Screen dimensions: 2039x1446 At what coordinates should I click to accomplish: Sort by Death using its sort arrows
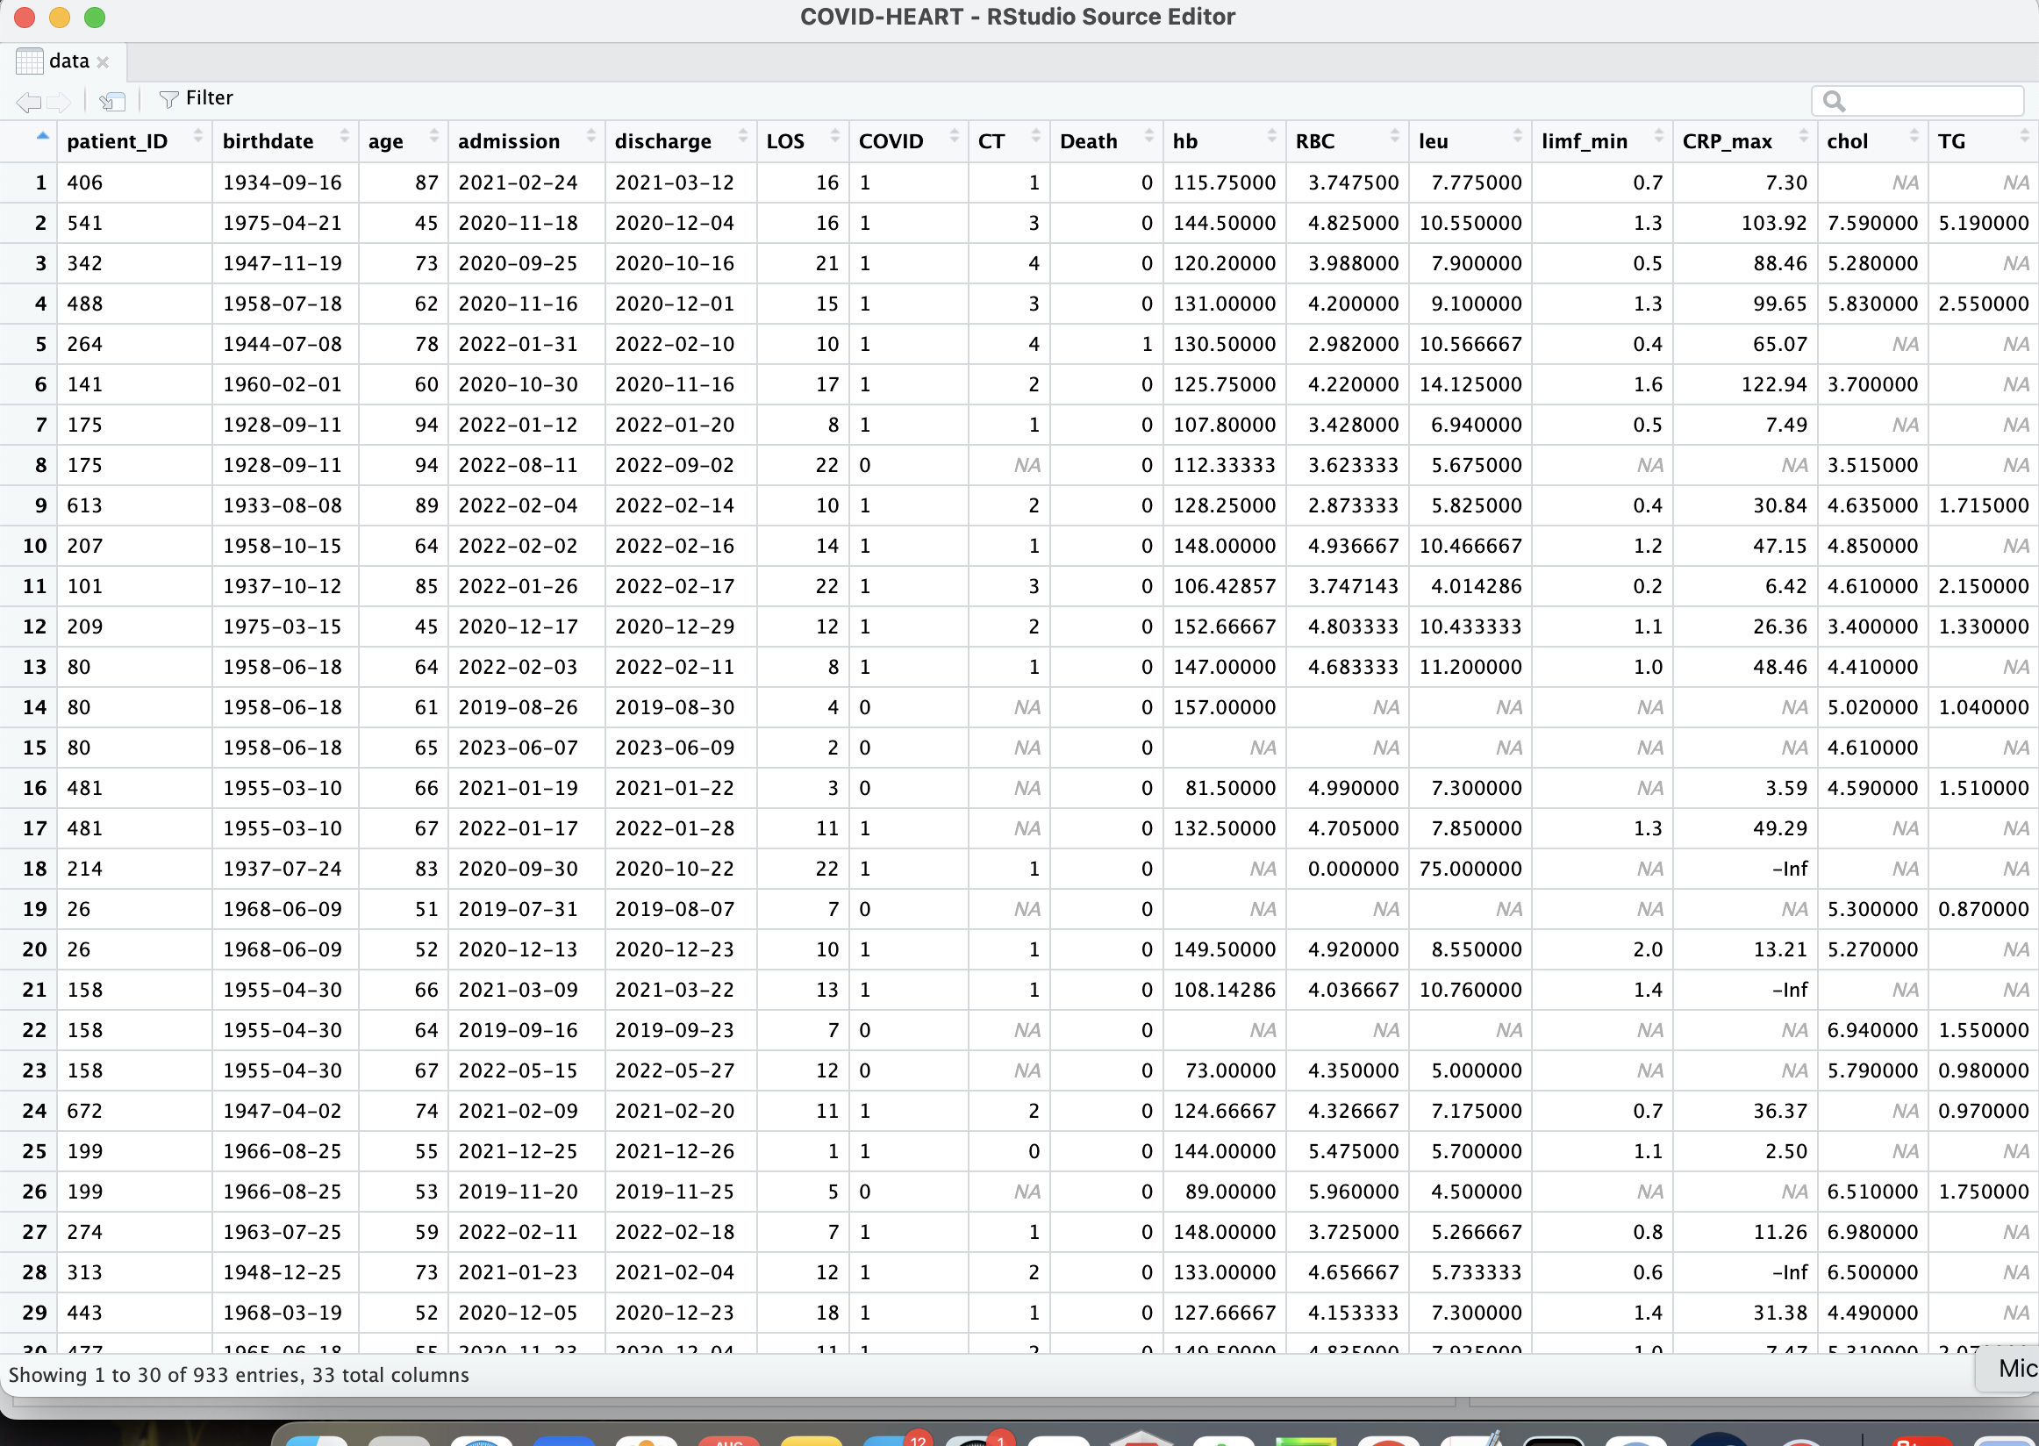point(1148,136)
